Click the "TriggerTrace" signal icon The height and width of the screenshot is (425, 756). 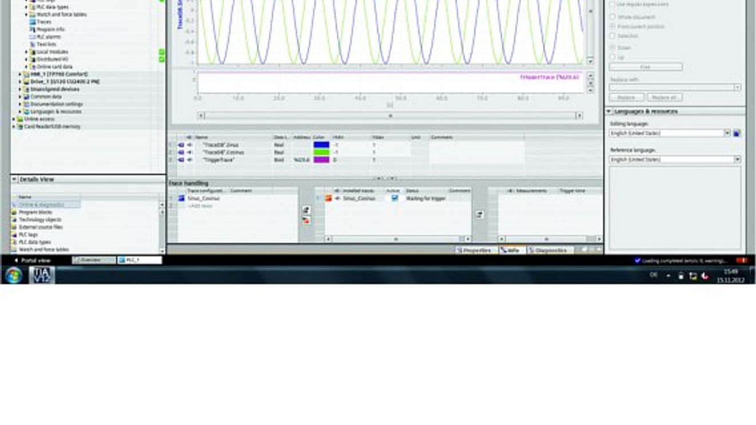pos(181,160)
